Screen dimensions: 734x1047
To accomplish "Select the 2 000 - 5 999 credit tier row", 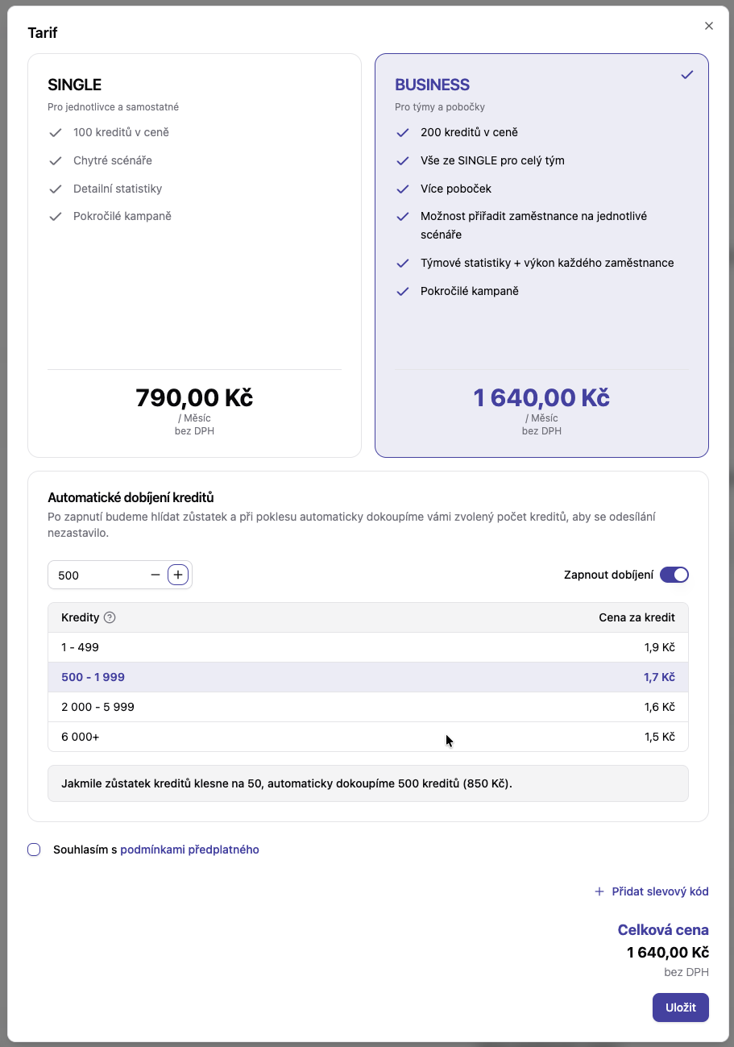I will (x=367, y=707).
